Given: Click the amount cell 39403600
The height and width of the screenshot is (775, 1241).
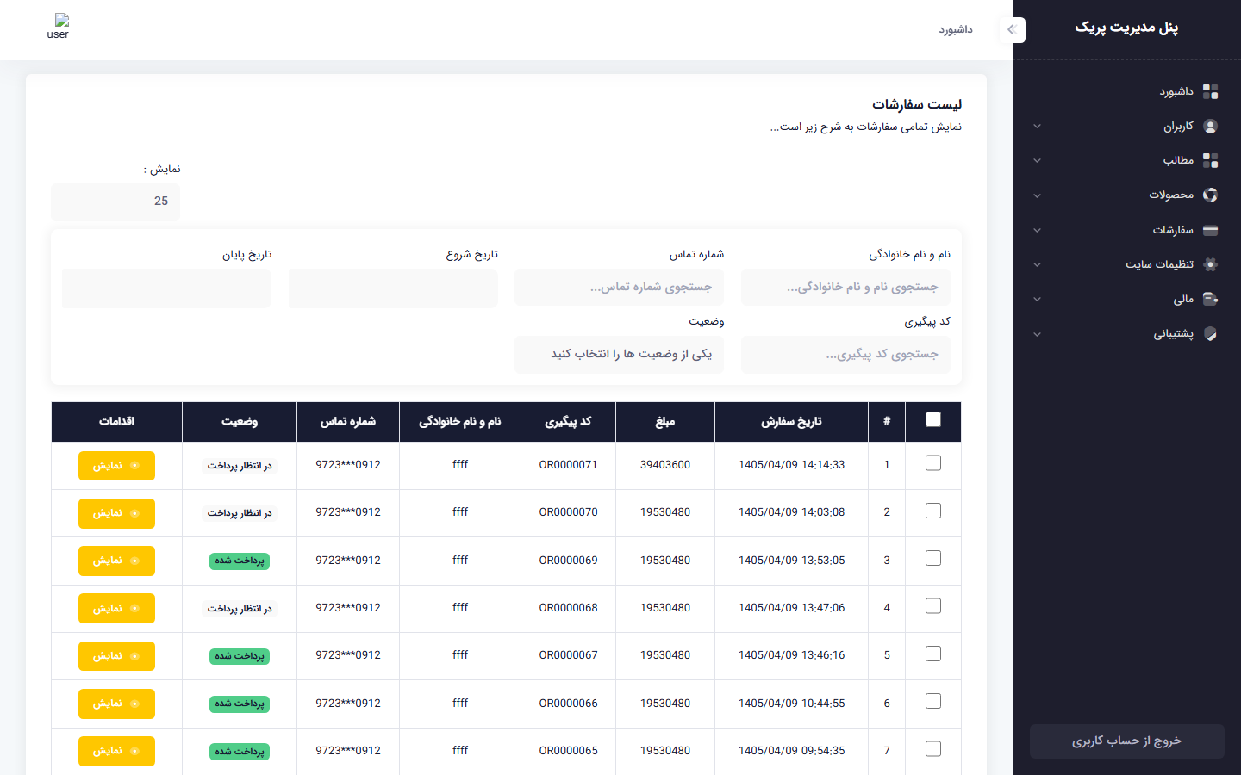Looking at the screenshot, I should pyautogui.click(x=665, y=465).
